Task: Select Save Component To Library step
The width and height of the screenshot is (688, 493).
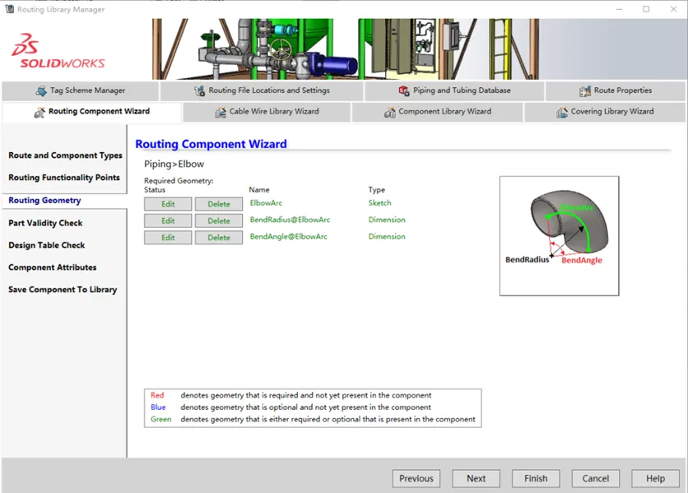Action: [63, 290]
